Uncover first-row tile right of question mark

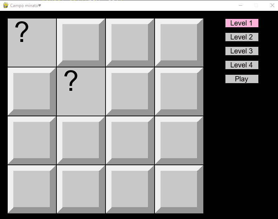click(x=81, y=43)
